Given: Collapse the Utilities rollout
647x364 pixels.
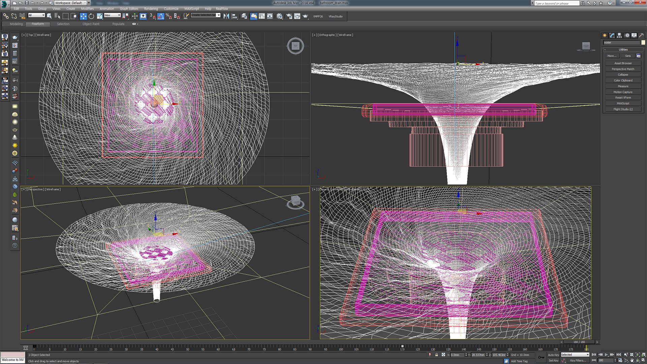Looking at the screenshot, I should point(623,50).
